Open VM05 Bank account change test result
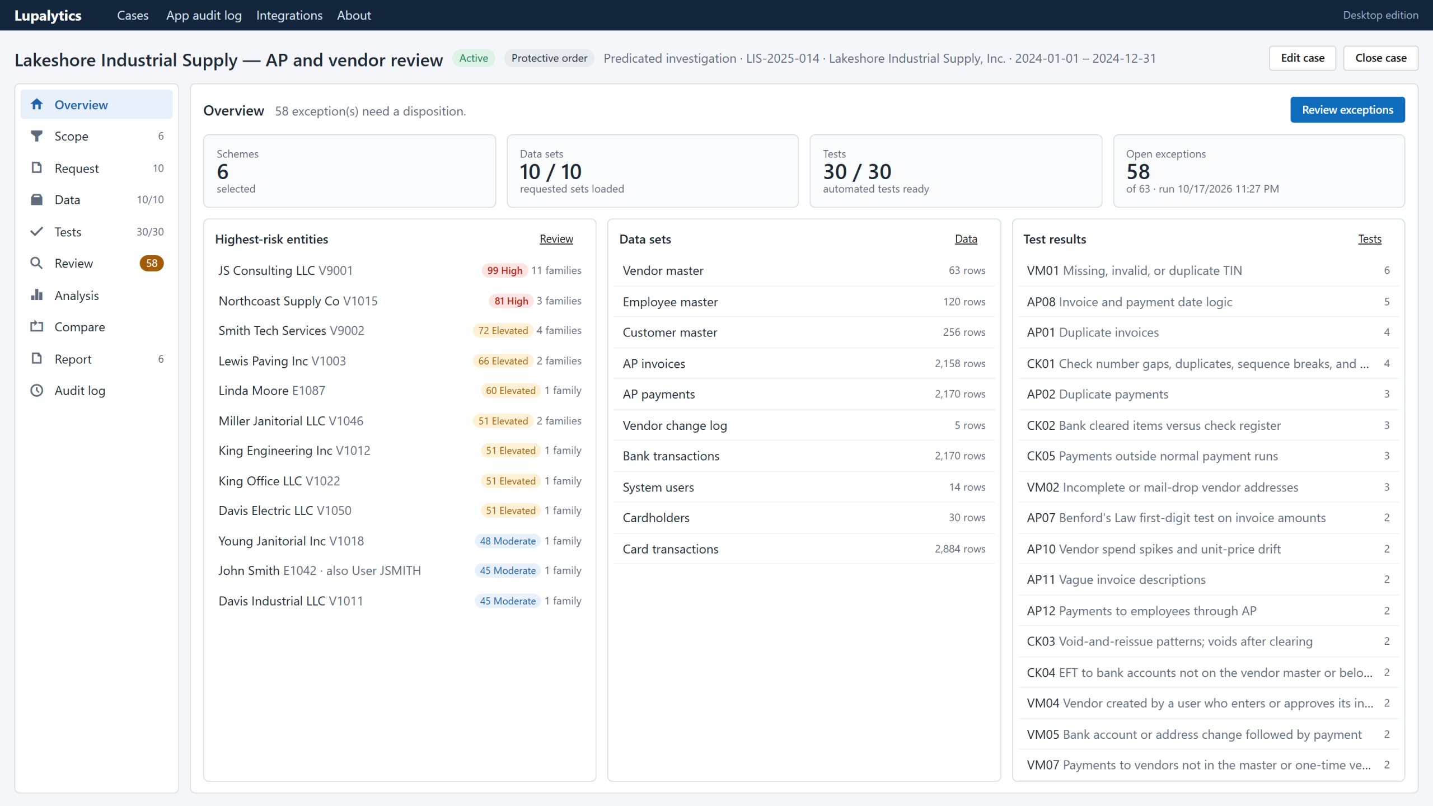This screenshot has width=1433, height=806. (1208, 734)
